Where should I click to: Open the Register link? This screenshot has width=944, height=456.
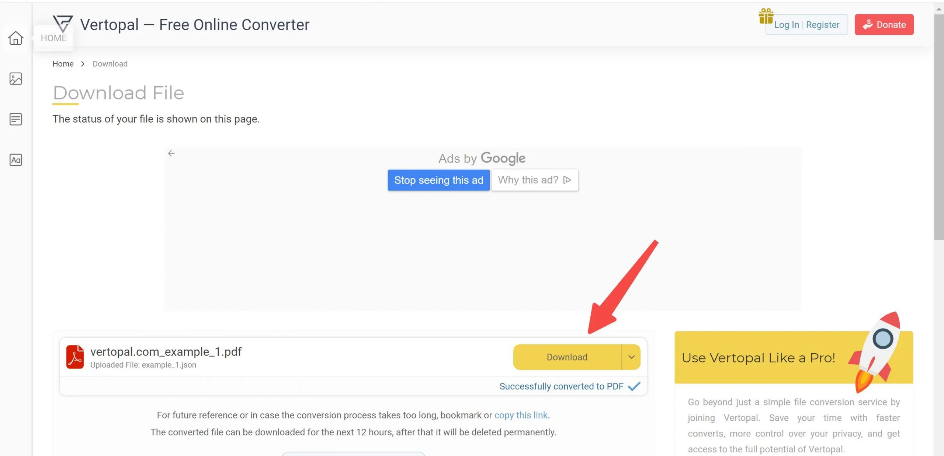coord(822,25)
